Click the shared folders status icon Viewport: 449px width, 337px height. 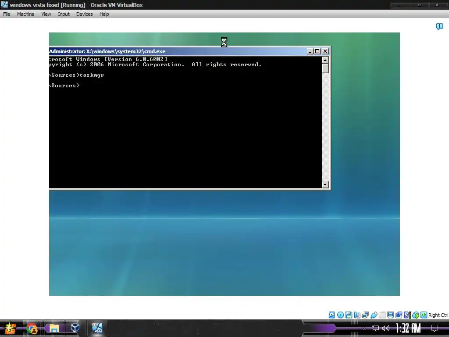(x=382, y=315)
